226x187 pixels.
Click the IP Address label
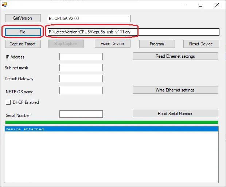click(x=15, y=57)
